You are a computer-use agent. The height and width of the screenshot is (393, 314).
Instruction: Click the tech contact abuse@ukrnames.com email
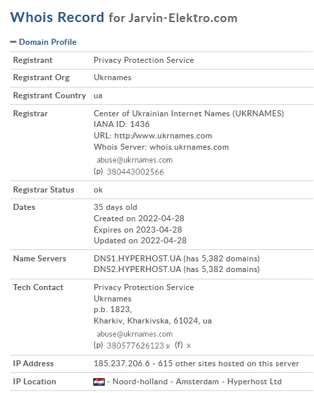coord(135,334)
